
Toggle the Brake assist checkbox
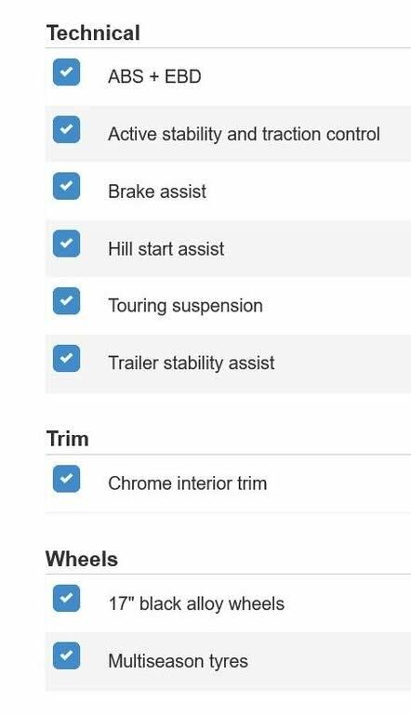pyautogui.click(x=66, y=186)
